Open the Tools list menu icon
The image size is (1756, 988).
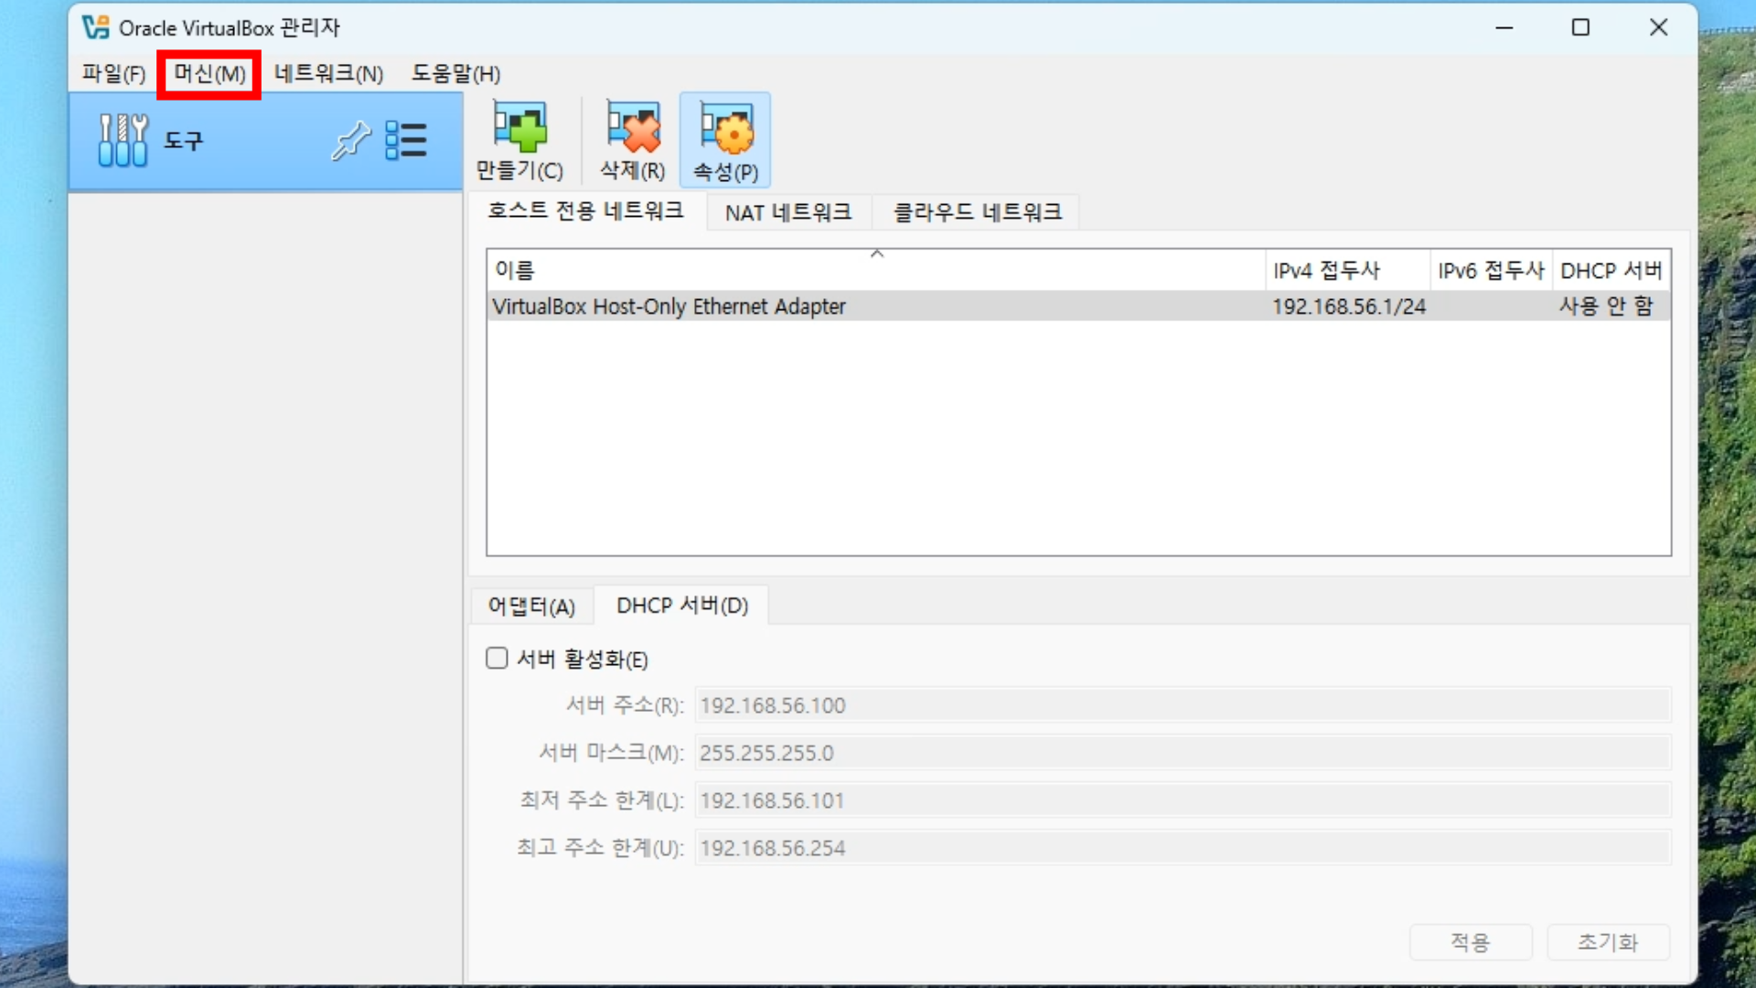coord(406,141)
